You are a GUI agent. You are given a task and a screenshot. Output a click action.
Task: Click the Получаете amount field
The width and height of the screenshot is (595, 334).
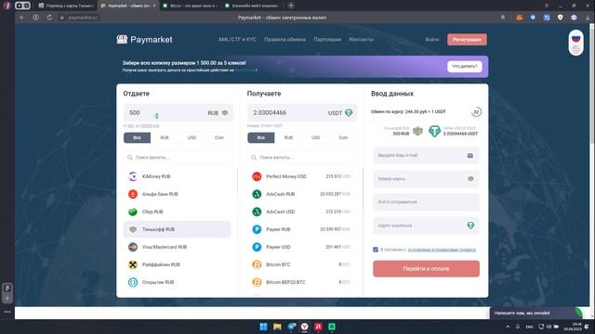point(302,113)
